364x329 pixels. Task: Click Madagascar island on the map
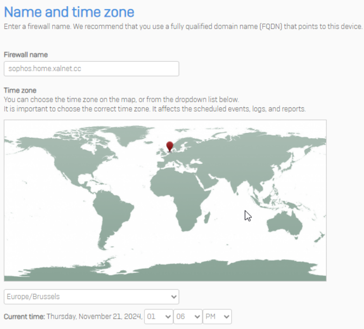pyautogui.click(x=205, y=217)
